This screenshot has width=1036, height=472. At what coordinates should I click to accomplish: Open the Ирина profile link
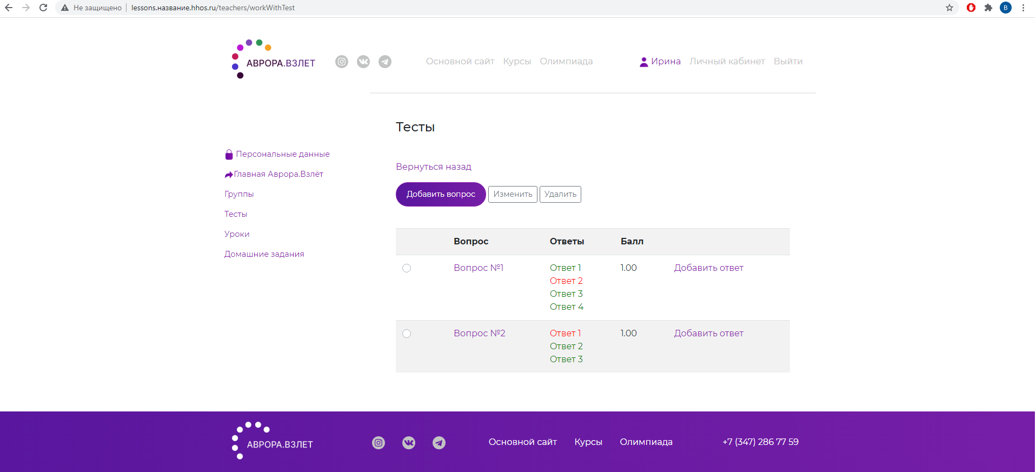point(666,62)
